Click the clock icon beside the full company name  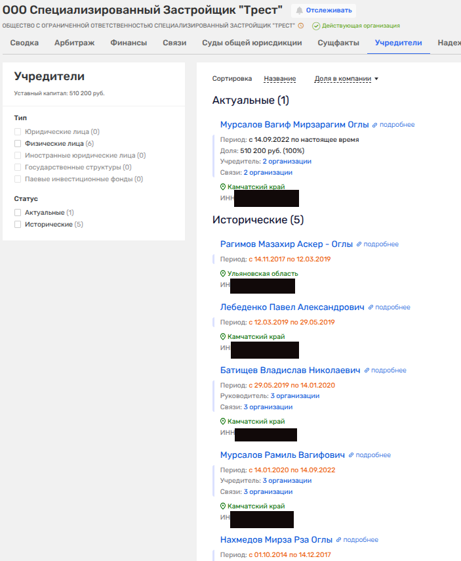point(301,26)
